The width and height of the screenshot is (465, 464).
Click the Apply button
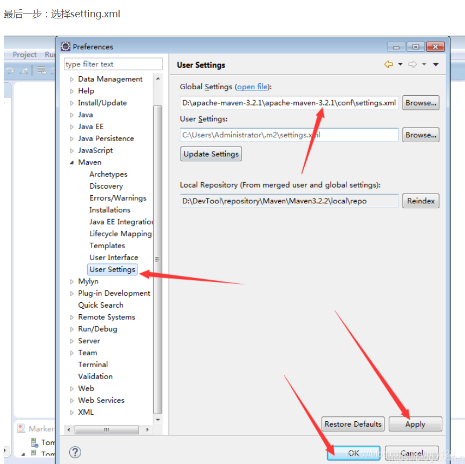(415, 424)
